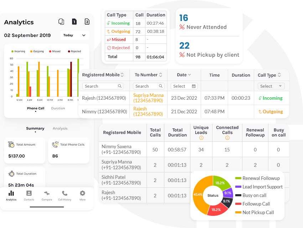Click the dual SIM filter icon
The width and height of the screenshot is (303, 228).
pos(61,22)
